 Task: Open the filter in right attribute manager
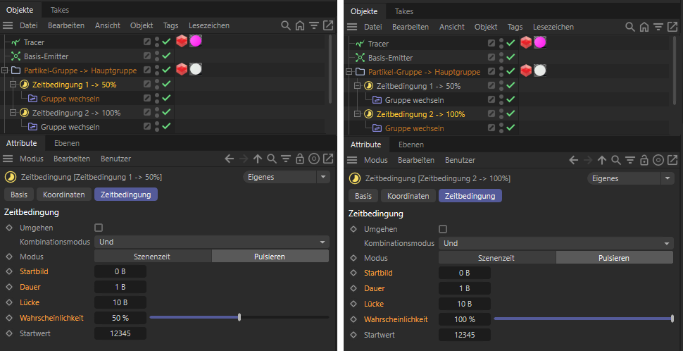coord(630,160)
